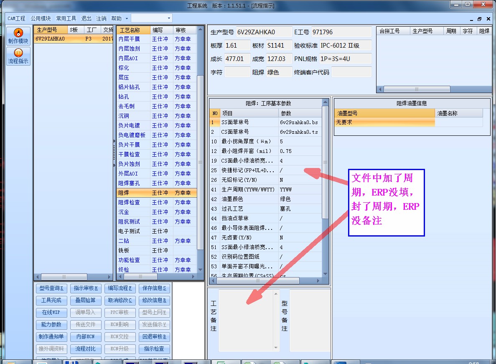
Task: Select the 电子测试 process row
Action: (x=157, y=231)
